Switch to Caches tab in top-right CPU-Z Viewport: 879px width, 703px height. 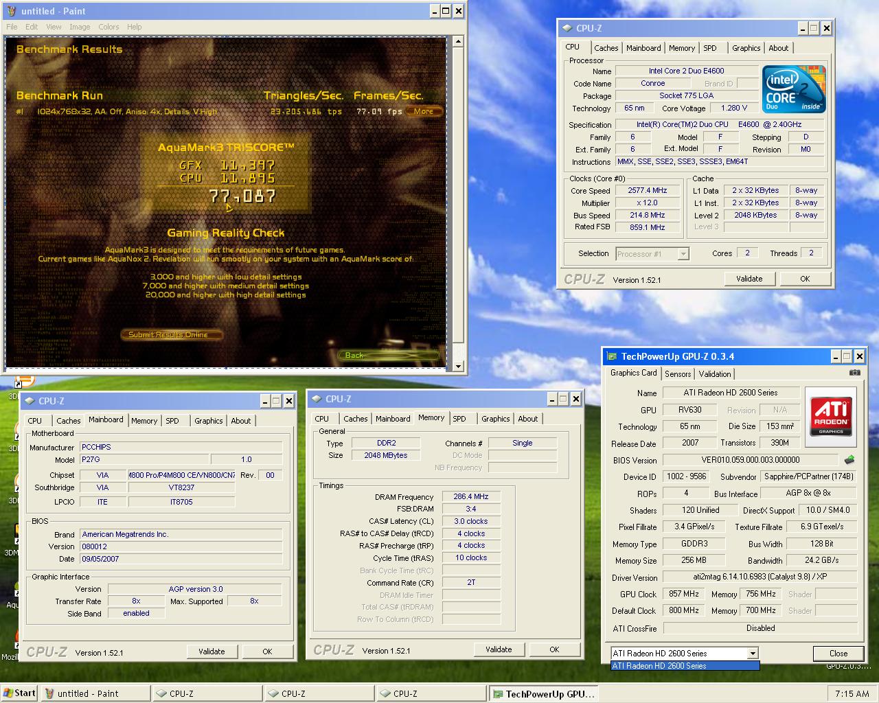[x=606, y=48]
